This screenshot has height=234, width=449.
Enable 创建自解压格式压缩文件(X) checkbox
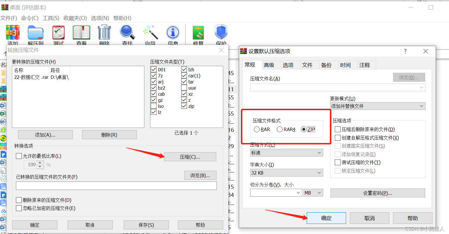[338, 138]
